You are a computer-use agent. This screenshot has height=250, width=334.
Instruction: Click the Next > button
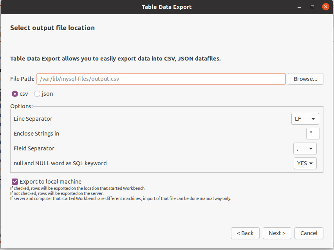277,233
